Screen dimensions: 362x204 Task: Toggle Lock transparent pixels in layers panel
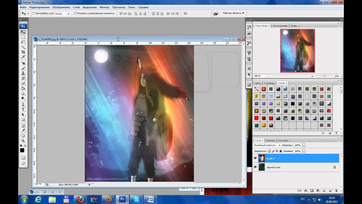[x=269, y=151]
